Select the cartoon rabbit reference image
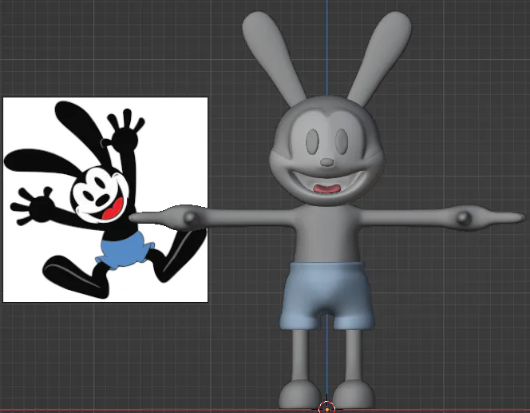The height and width of the screenshot is (413, 530). [x=105, y=200]
